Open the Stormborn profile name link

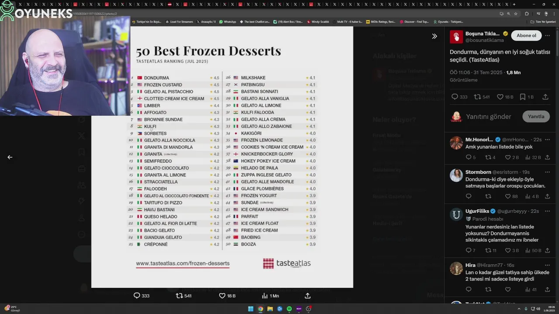[x=478, y=172]
